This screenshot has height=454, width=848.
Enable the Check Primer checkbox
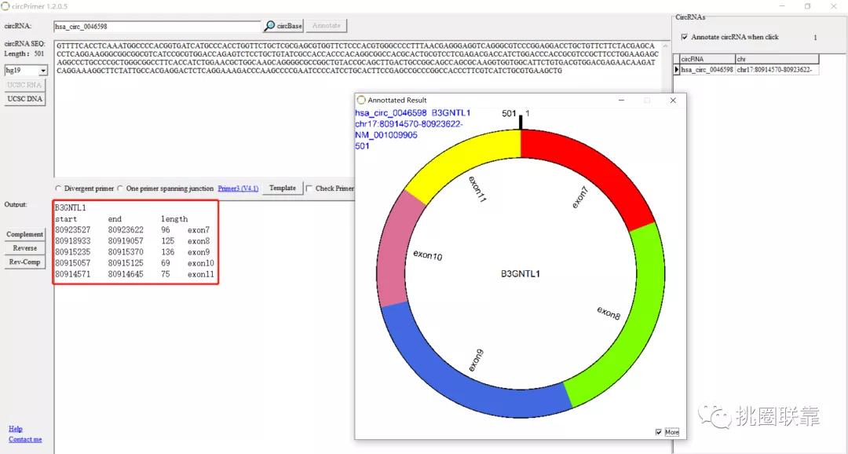point(309,189)
